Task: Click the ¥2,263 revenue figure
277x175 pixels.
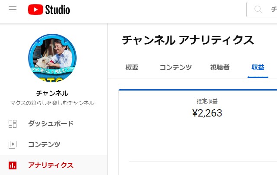Action: point(207,113)
